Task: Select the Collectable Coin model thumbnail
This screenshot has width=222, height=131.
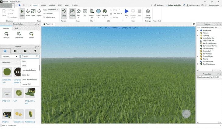Action: [7, 72]
